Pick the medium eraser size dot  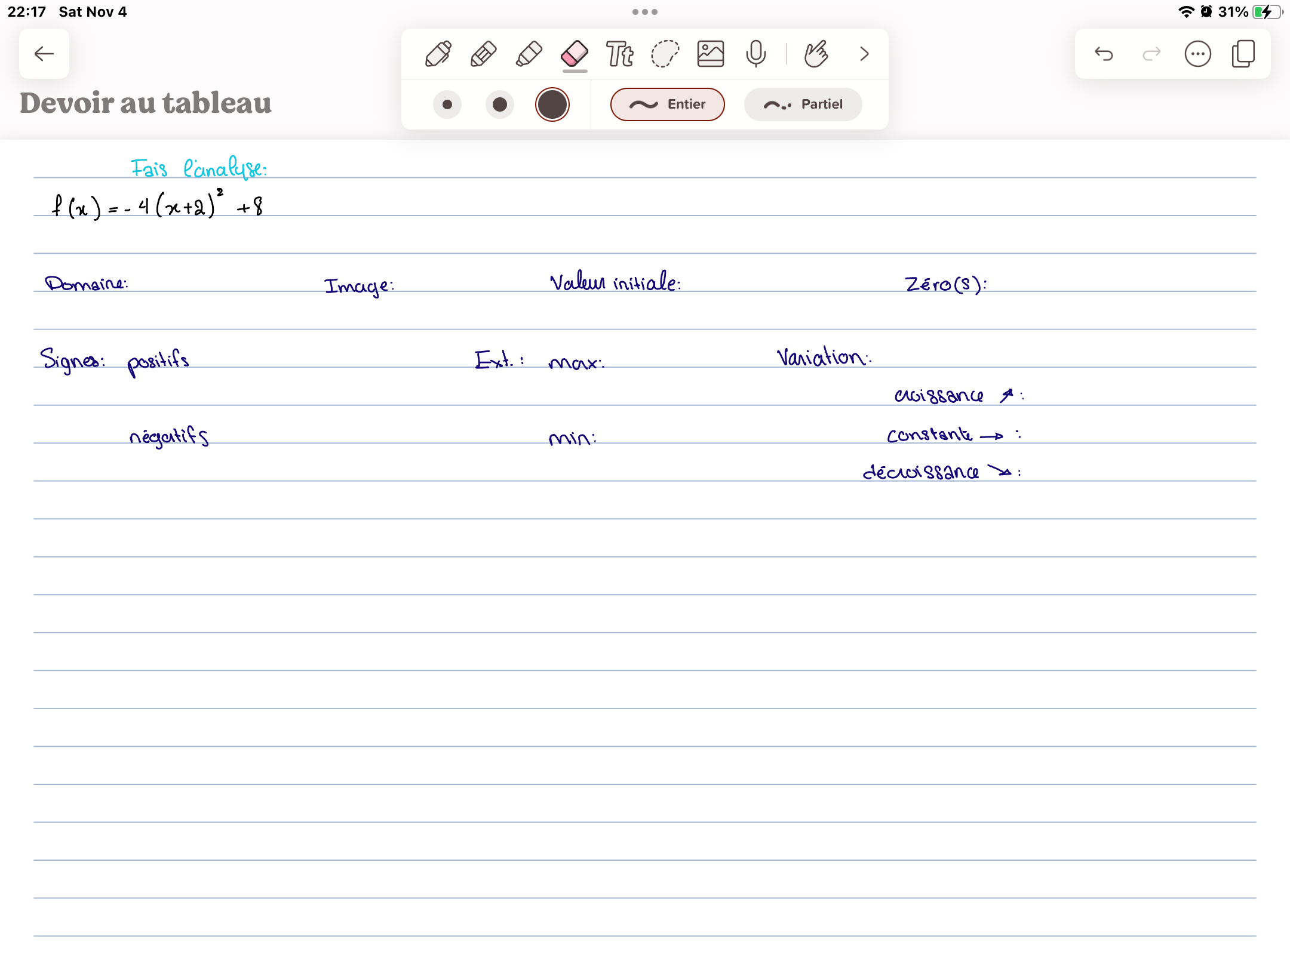(500, 104)
